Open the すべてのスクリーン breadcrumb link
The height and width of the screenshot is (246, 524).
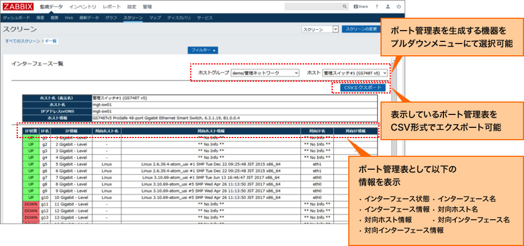point(22,41)
